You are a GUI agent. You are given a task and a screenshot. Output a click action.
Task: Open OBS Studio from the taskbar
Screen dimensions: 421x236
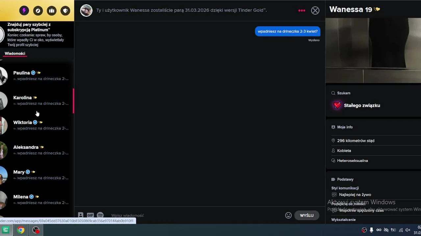(x=36, y=230)
